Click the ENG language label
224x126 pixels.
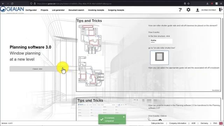pyautogui.click(x=215, y=123)
